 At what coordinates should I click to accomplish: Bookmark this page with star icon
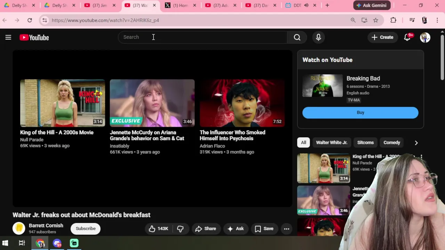[375, 20]
